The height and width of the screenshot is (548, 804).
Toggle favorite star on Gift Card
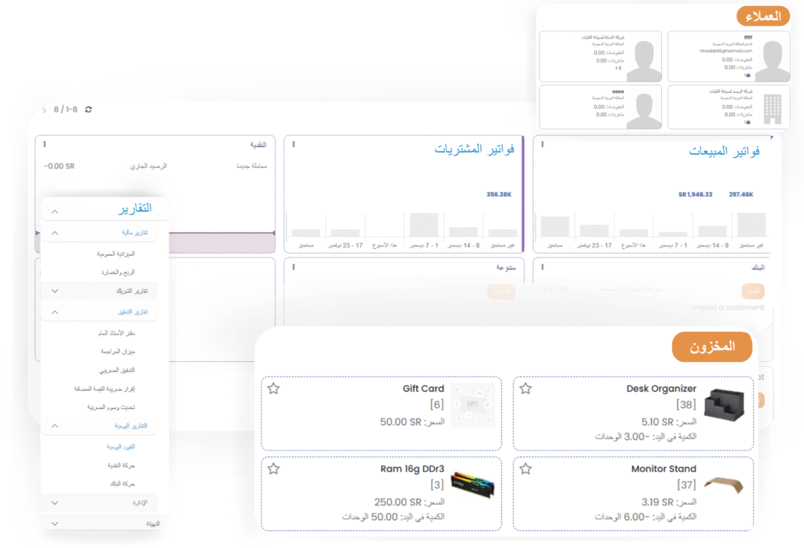pos(273,389)
